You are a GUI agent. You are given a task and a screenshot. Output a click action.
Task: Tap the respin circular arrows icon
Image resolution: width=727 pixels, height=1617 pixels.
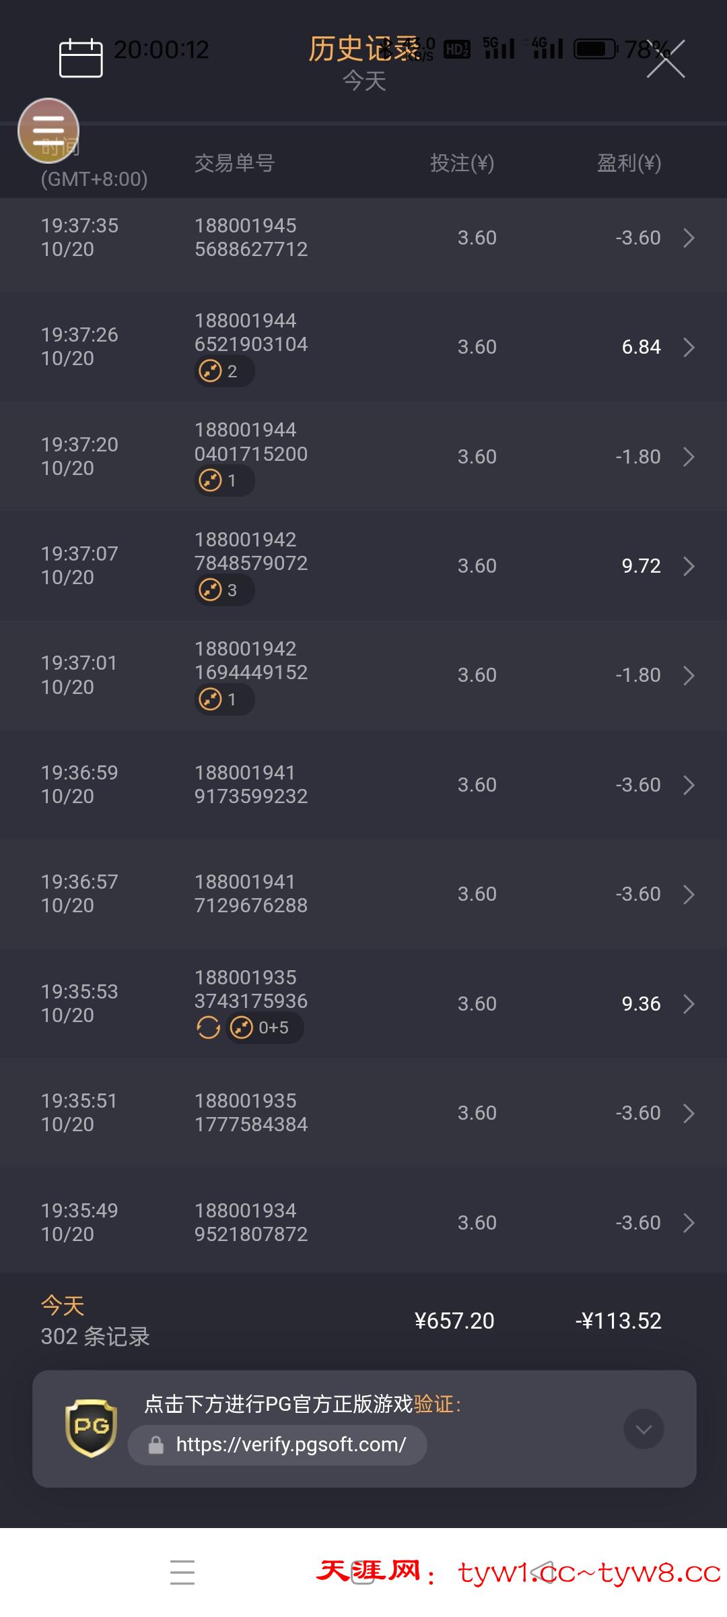pyautogui.click(x=208, y=1027)
